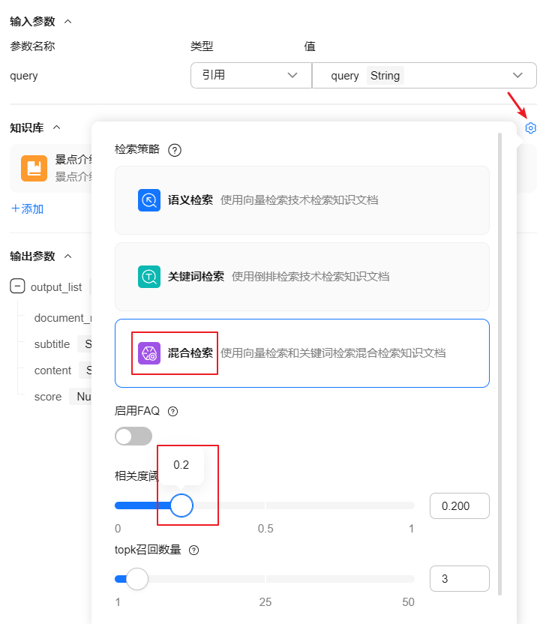Click the topk value input field showing 3
The height and width of the screenshot is (624, 543).
point(459,579)
